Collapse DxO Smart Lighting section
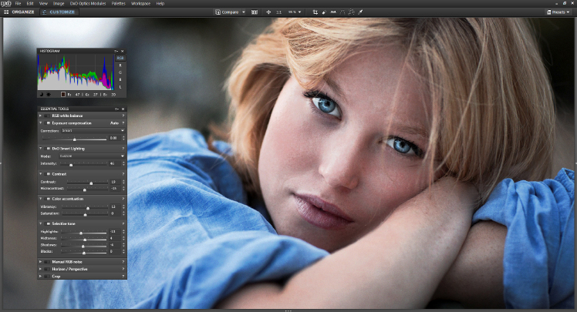The width and height of the screenshot is (577, 312). pyautogui.click(x=40, y=148)
